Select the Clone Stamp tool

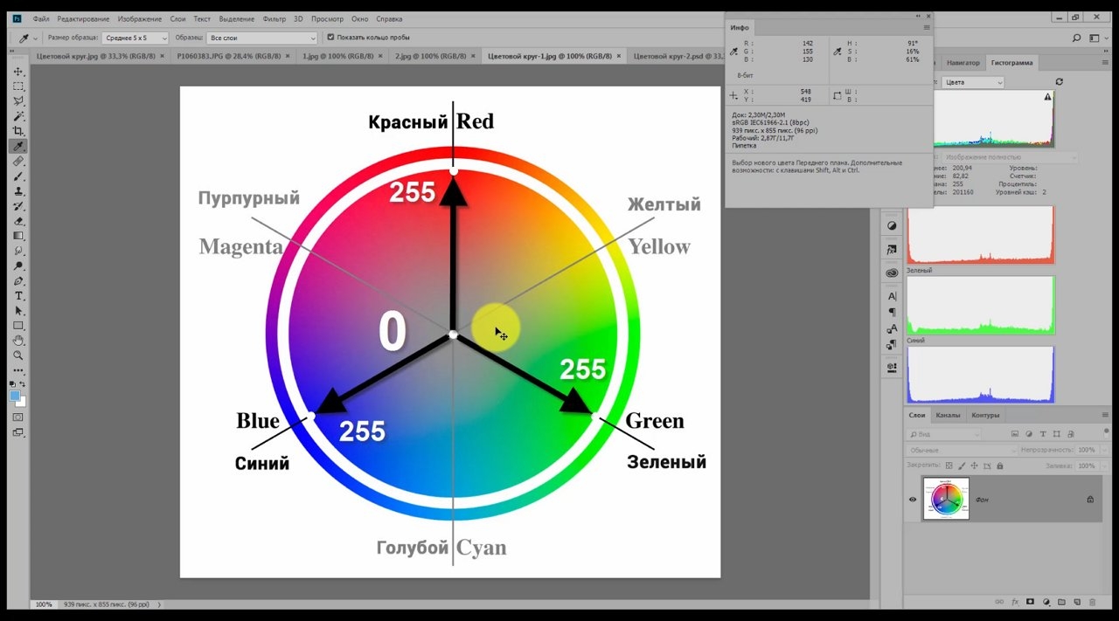point(18,191)
